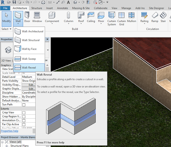The height and width of the screenshot is (147, 171).
Task: Select the Railing tool
Action: pyautogui.click(x=144, y=17)
